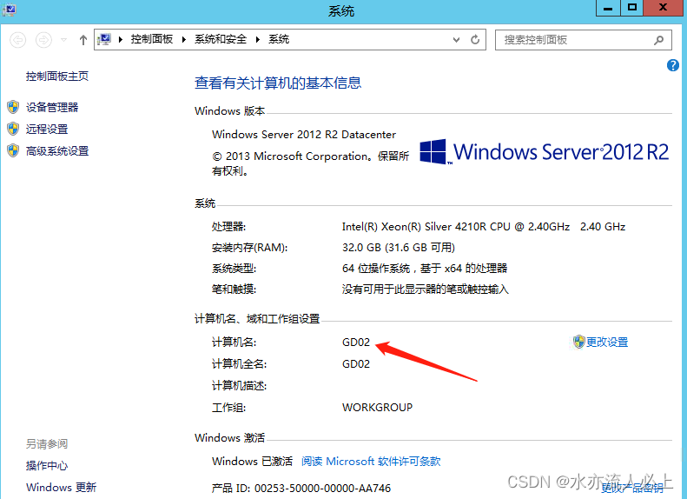
Task: Click the shield icon beside 更改设置
Action: point(578,342)
